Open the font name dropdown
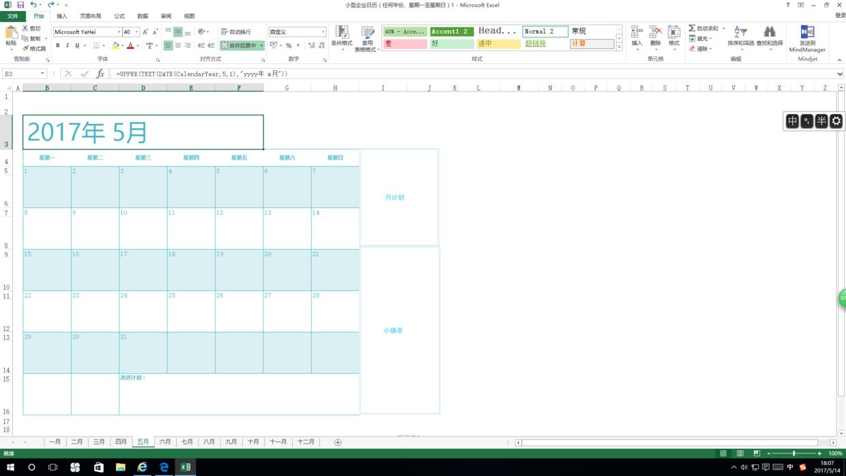Image resolution: width=846 pixels, height=476 pixels. point(119,32)
